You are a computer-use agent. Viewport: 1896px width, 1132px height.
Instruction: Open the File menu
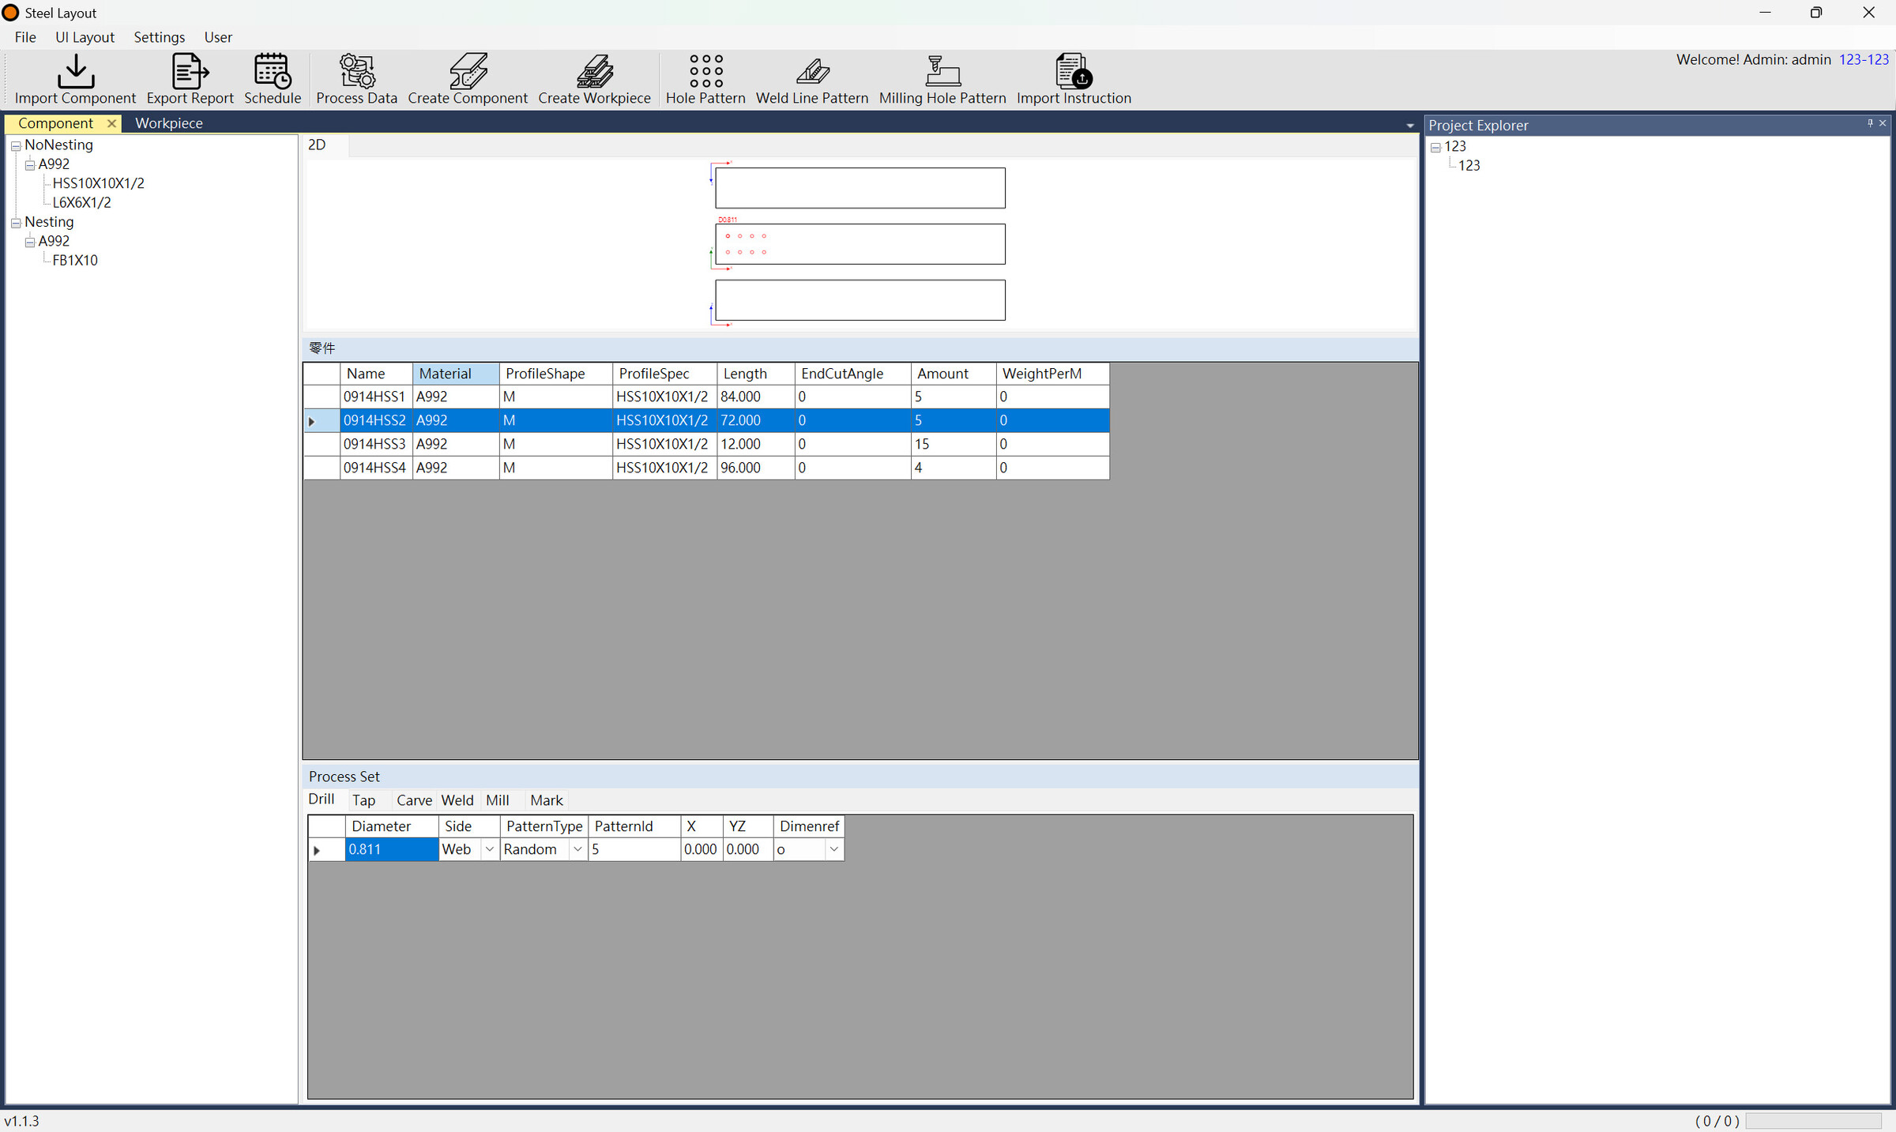(x=25, y=37)
